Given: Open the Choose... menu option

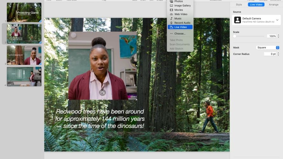Looking at the screenshot, I should click(180, 34).
